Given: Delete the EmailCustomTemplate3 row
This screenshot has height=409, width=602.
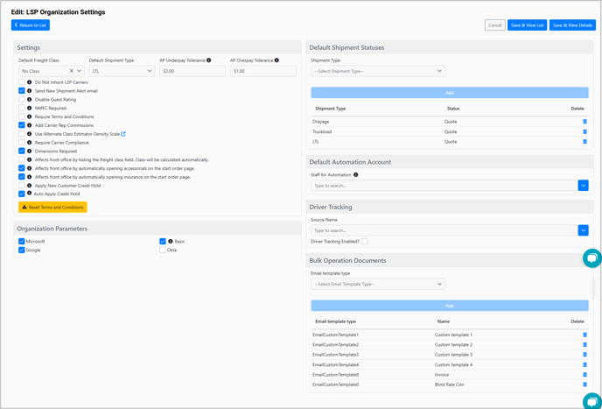Looking at the screenshot, I should point(584,355).
